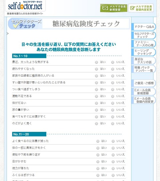Select はい for のどがよく渇く
The height and width of the screenshot is (181, 160).
tap(96, 123)
